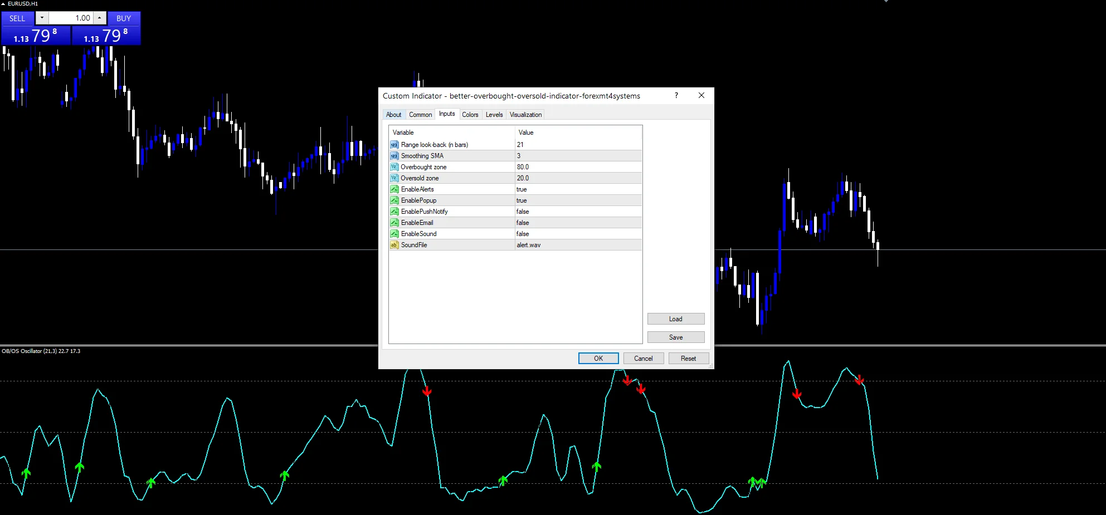Click the OB/OS Oscillator indicator label
This screenshot has width=1106, height=515.
[x=41, y=351]
